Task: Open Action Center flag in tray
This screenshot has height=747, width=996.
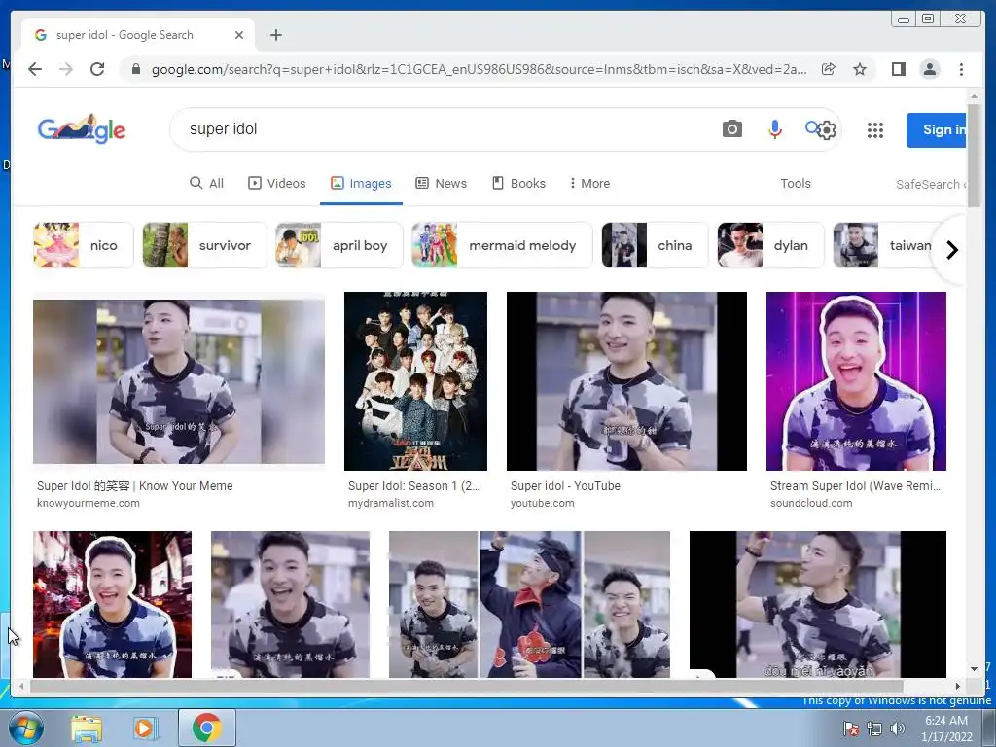Action: 850,729
